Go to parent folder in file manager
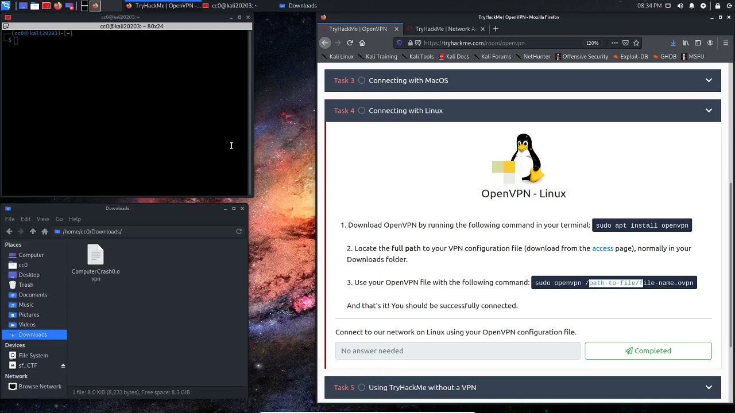The height and width of the screenshot is (413, 735). (x=33, y=232)
